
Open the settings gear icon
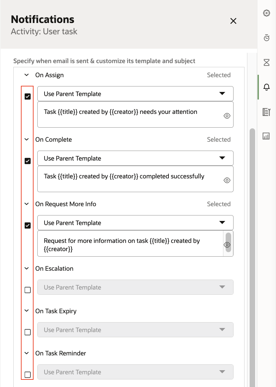pyautogui.click(x=266, y=13)
